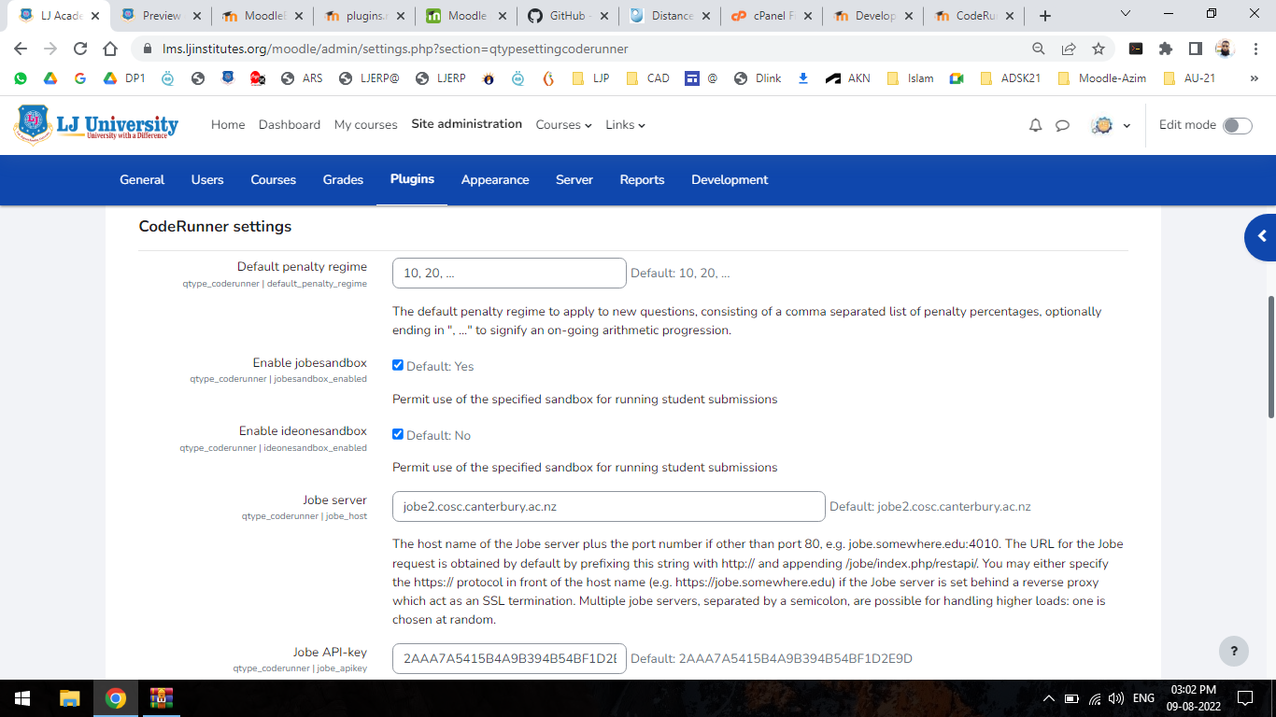The image size is (1276, 717).
Task: Open the WhatsApp bookmark icon
Action: click(21, 78)
